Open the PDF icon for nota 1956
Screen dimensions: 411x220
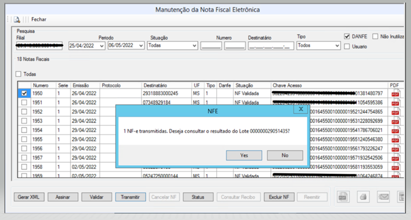pyautogui.click(x=395, y=149)
